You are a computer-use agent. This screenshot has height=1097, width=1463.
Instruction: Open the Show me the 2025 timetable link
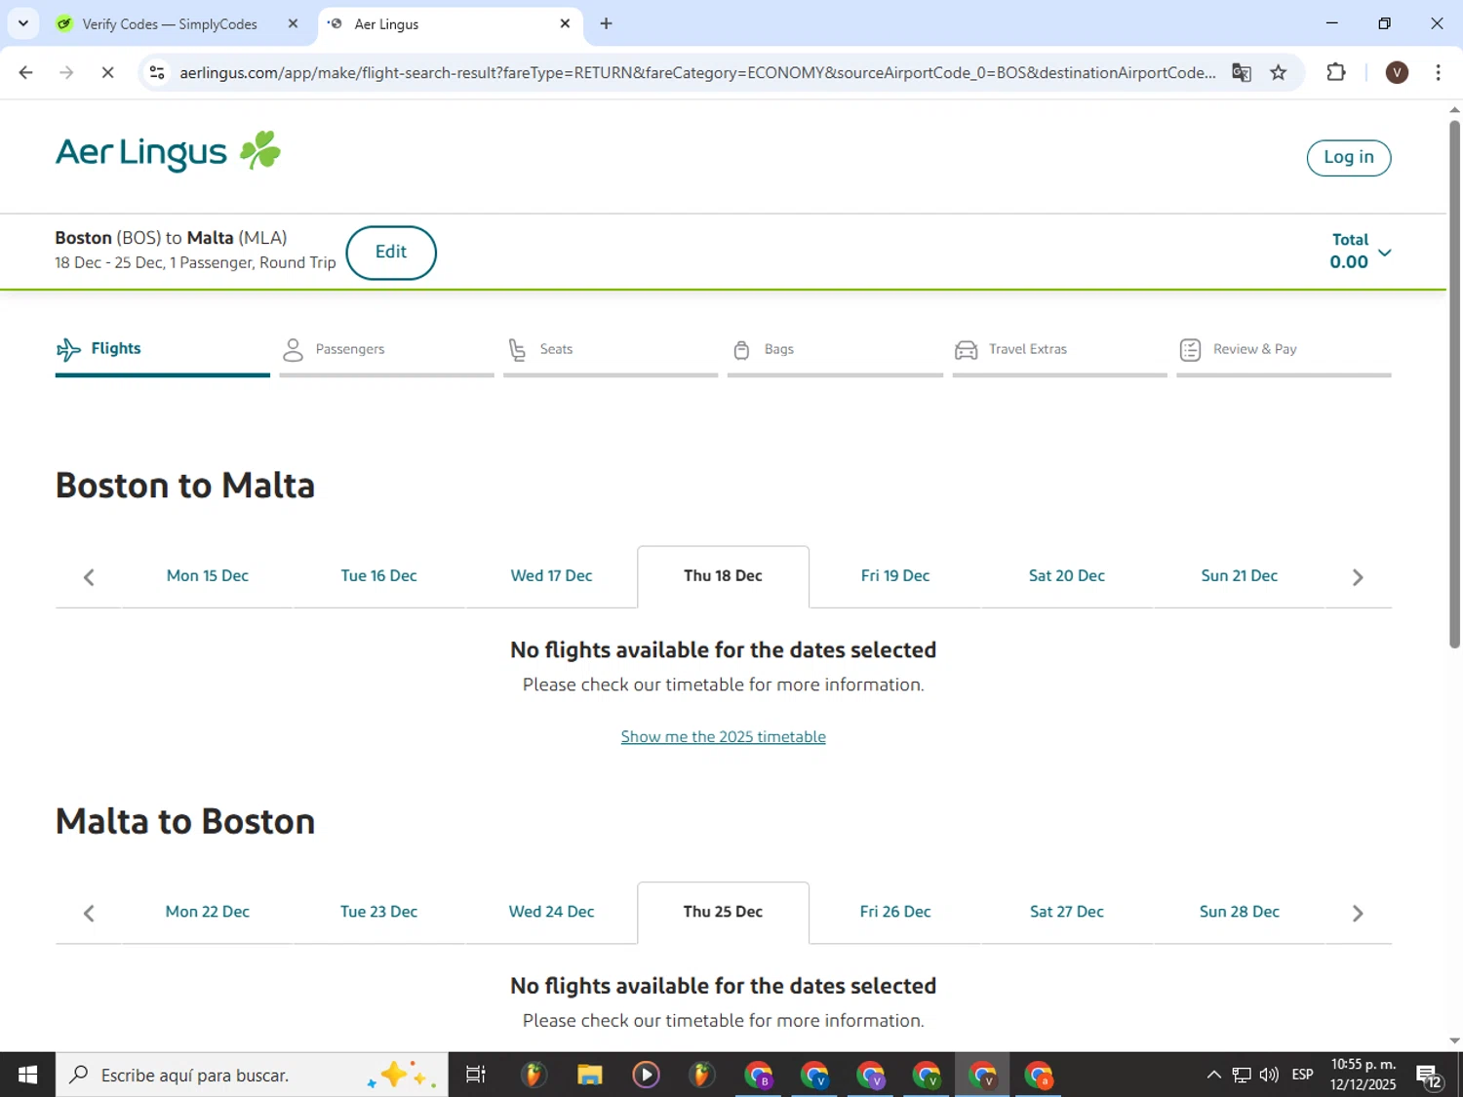tap(724, 737)
